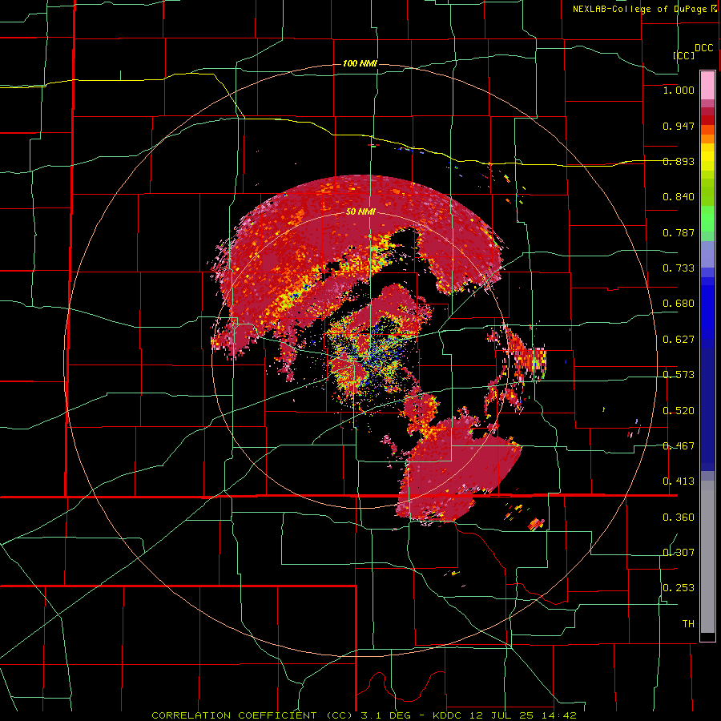This screenshot has width=721, height=721.
Task: Click the 0.627 scale value
Action: [x=679, y=340]
